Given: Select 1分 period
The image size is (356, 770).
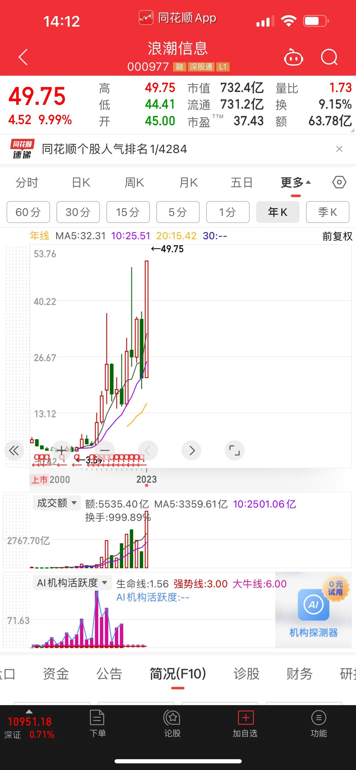Looking at the screenshot, I should 228,212.
